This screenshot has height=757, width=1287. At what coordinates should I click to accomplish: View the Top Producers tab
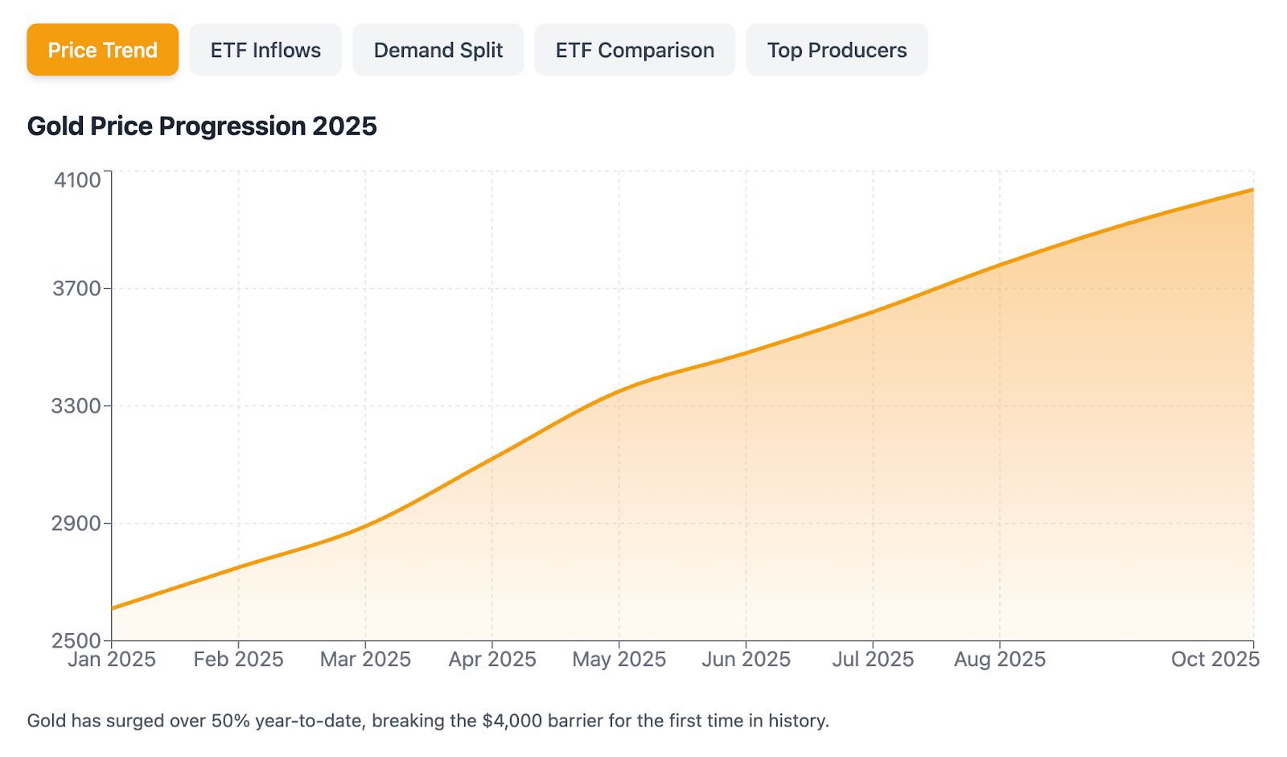pos(837,50)
